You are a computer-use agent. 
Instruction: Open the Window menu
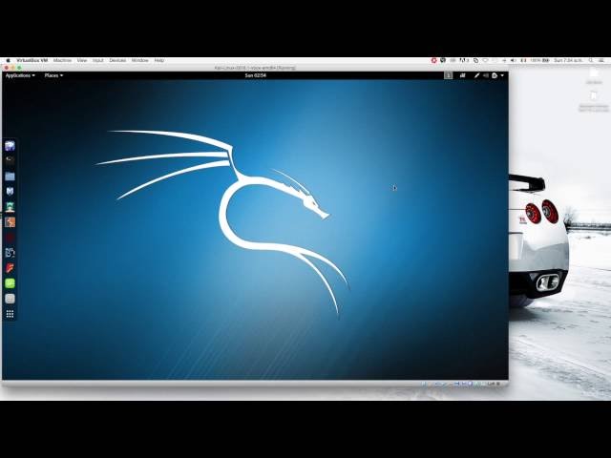[140, 61]
